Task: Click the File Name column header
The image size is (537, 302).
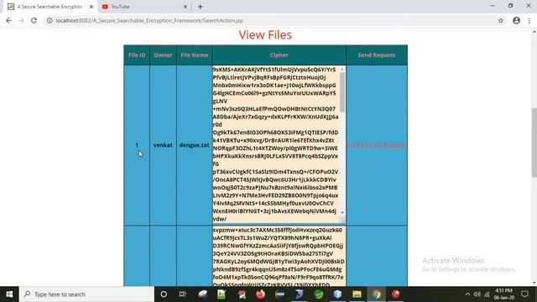Action: (194, 55)
